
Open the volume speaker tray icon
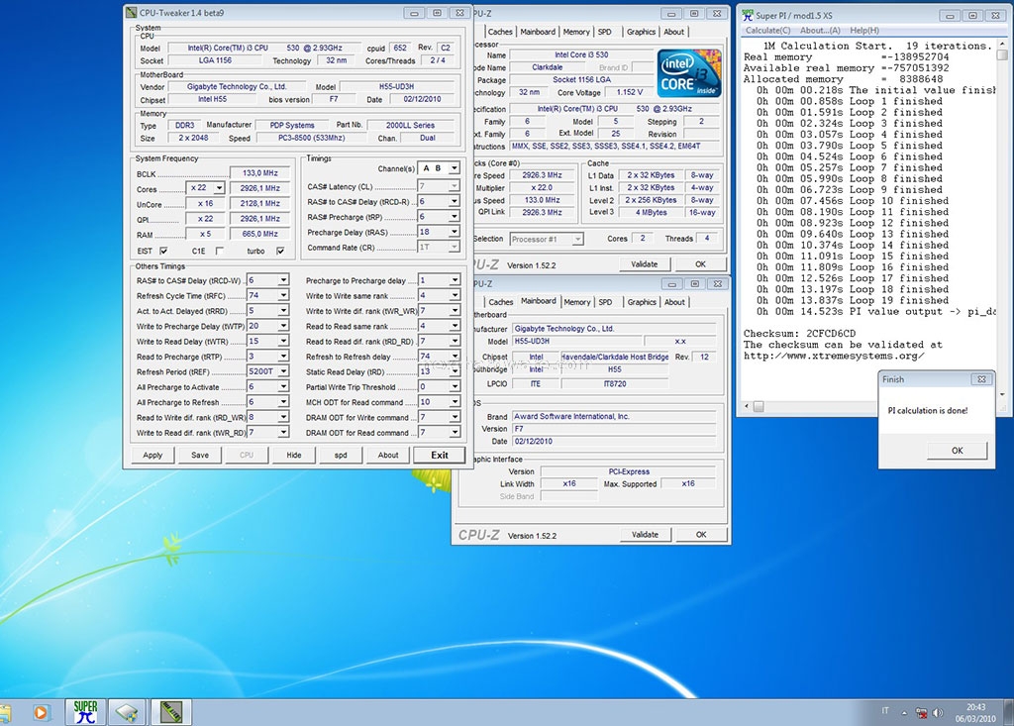coord(938,713)
